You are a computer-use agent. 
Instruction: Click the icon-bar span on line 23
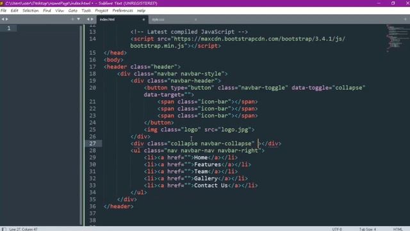tap(208, 116)
